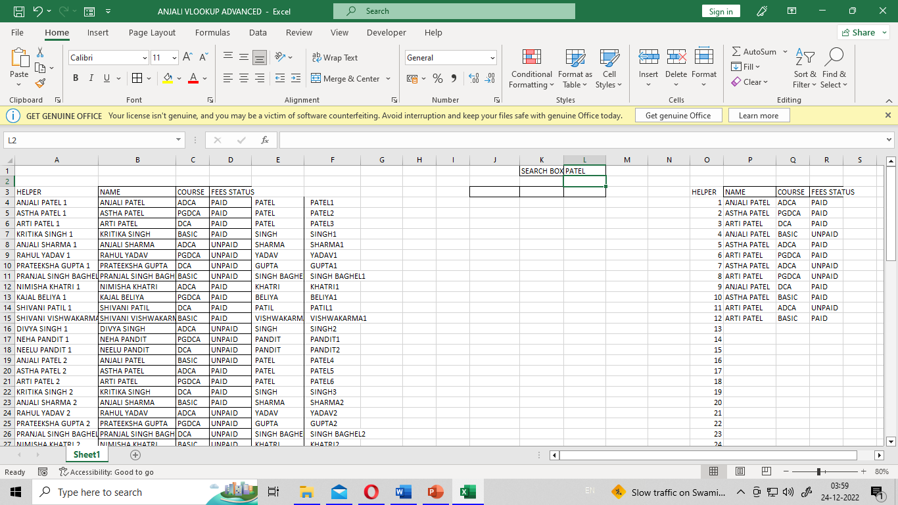The height and width of the screenshot is (505, 898).
Task: Toggle Bold formatting
Action: click(75, 78)
